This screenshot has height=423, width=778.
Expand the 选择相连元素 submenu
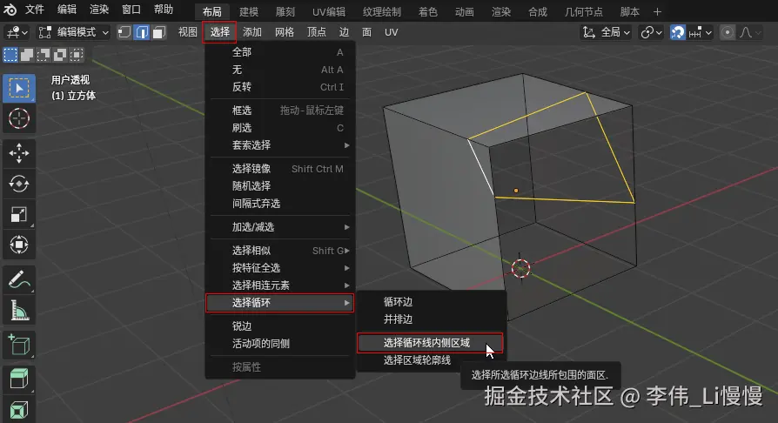(x=280, y=285)
